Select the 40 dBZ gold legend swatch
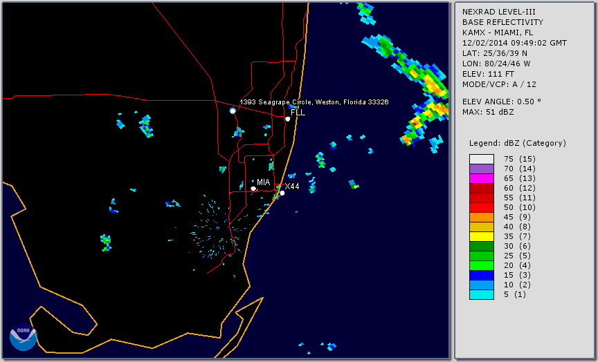The image size is (598, 362). (x=482, y=227)
